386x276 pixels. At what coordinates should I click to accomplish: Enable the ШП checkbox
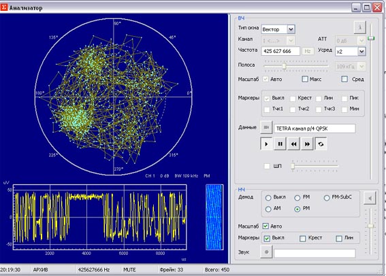(267, 166)
